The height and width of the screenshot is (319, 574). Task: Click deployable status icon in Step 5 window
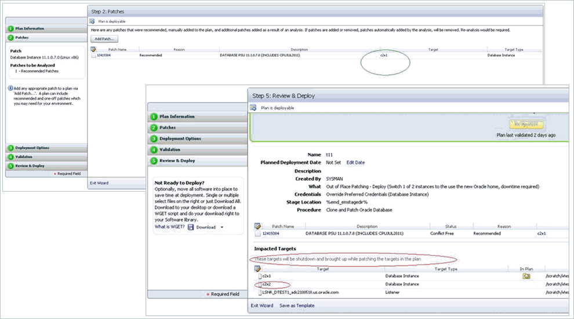tap(253, 108)
